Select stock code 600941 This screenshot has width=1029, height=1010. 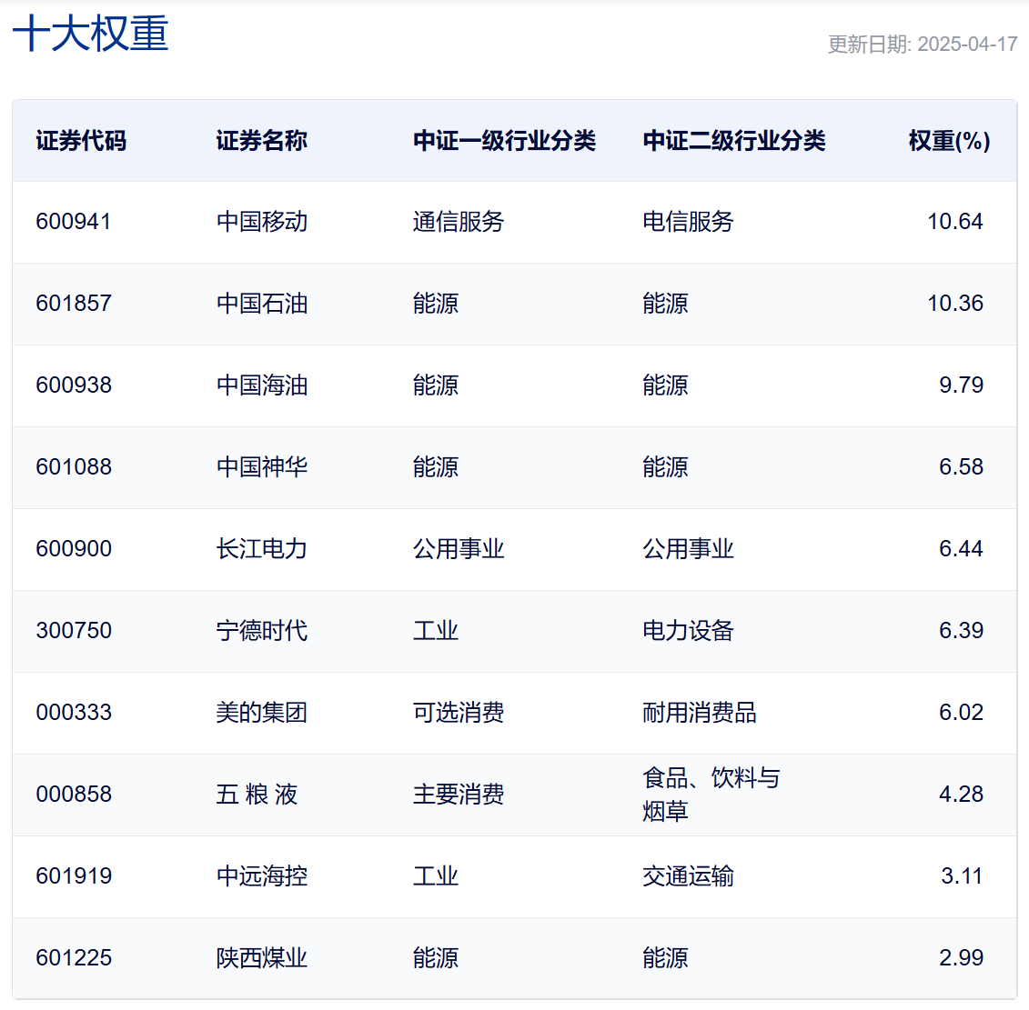click(x=74, y=222)
